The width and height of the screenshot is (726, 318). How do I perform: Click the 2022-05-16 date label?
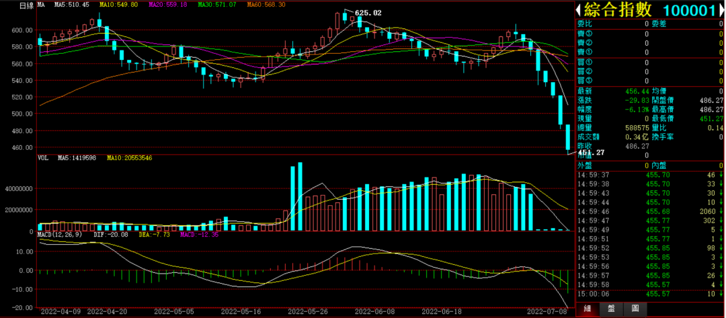click(x=241, y=311)
